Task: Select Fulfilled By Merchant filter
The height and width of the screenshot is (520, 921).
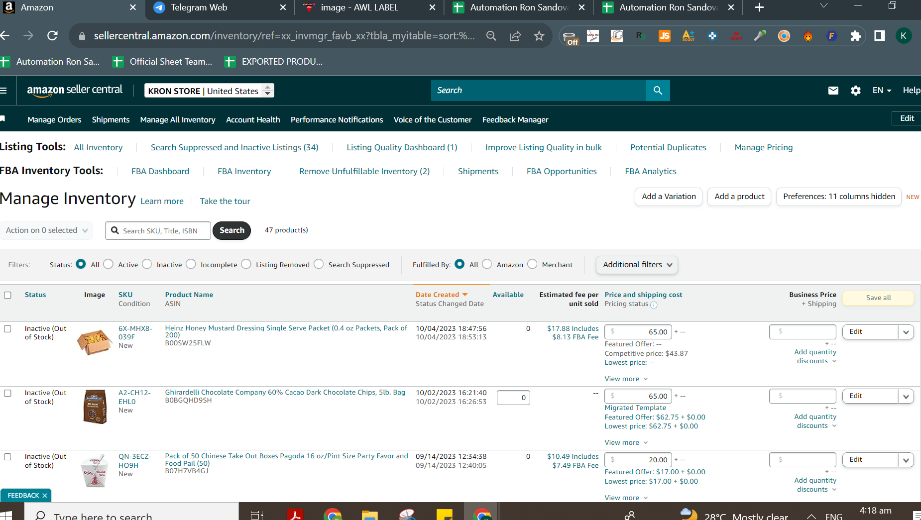Action: coord(532,264)
